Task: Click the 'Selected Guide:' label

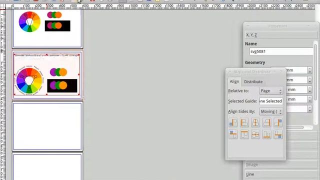Action: click(242, 101)
